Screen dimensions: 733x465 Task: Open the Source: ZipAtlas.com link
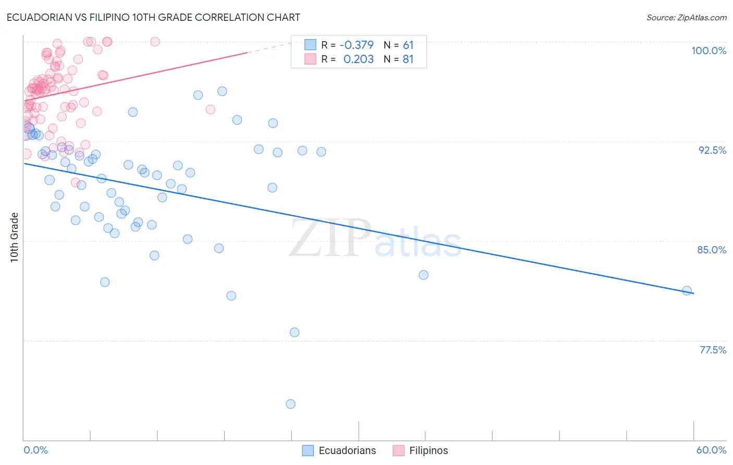(x=687, y=17)
